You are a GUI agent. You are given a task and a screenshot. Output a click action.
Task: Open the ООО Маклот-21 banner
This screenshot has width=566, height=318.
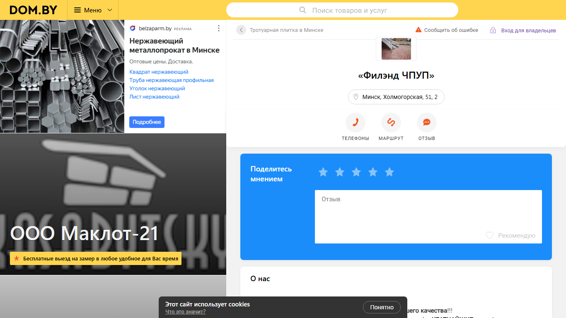pos(113,204)
